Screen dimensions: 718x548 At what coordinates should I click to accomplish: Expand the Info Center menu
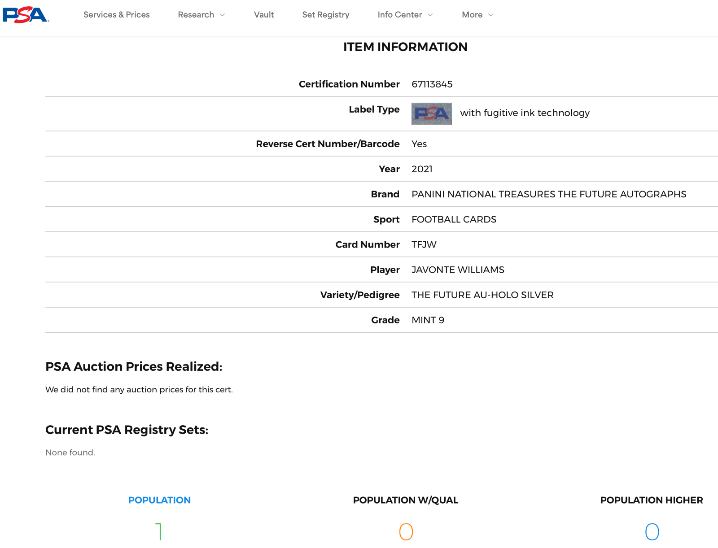click(400, 15)
